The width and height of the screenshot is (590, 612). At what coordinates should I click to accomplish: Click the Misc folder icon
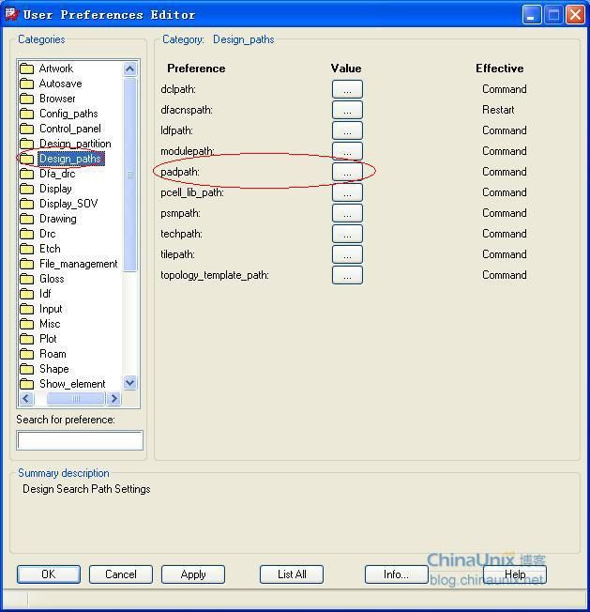click(26, 324)
